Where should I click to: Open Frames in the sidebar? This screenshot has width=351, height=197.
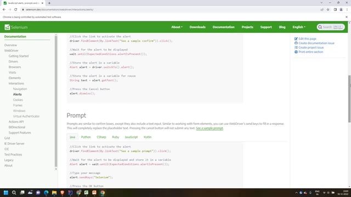pos(18,105)
